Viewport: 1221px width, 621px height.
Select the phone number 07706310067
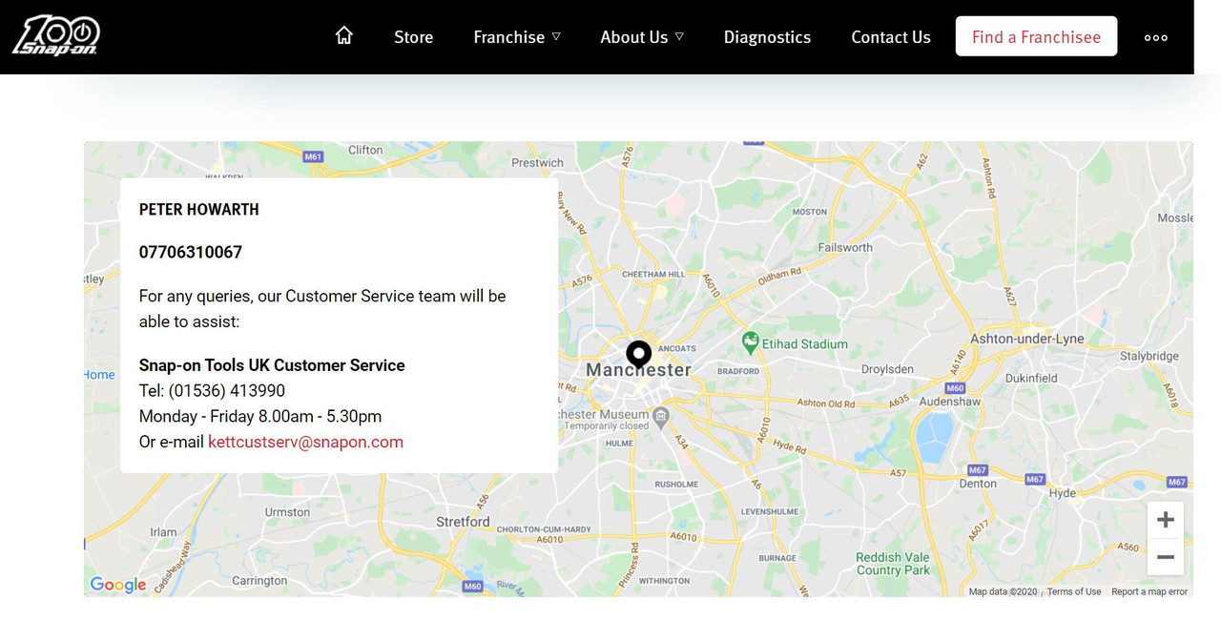pyautogui.click(x=191, y=252)
